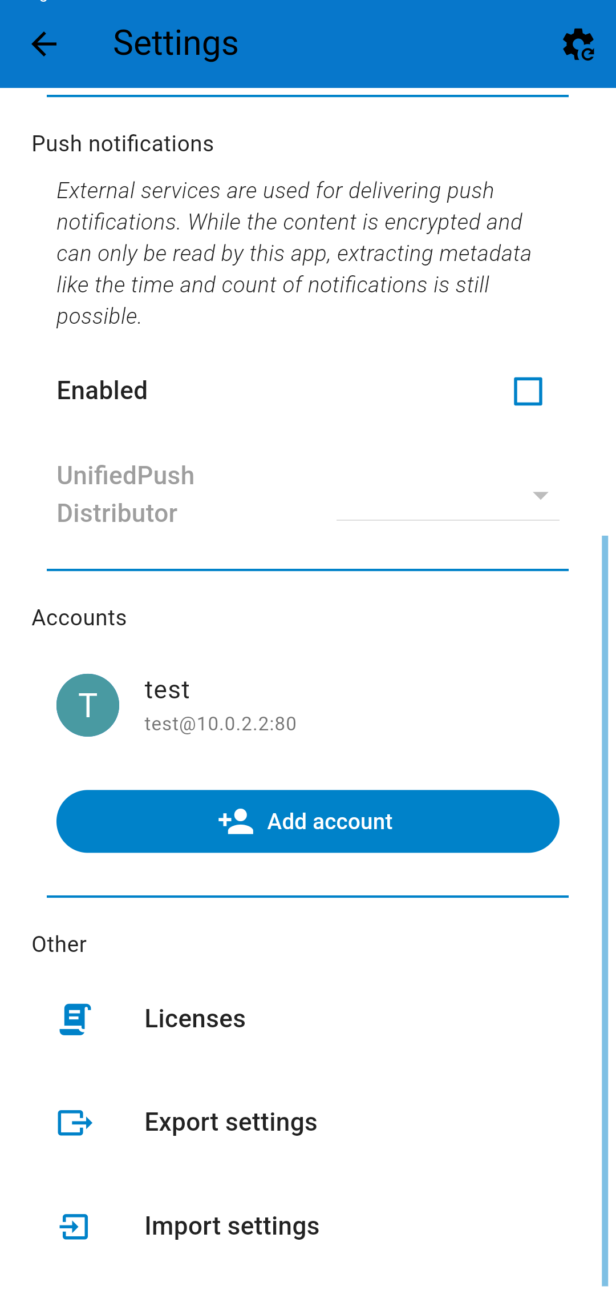This screenshot has height=1302, width=616.
Task: Tap the back arrow icon
Action: pos(44,44)
